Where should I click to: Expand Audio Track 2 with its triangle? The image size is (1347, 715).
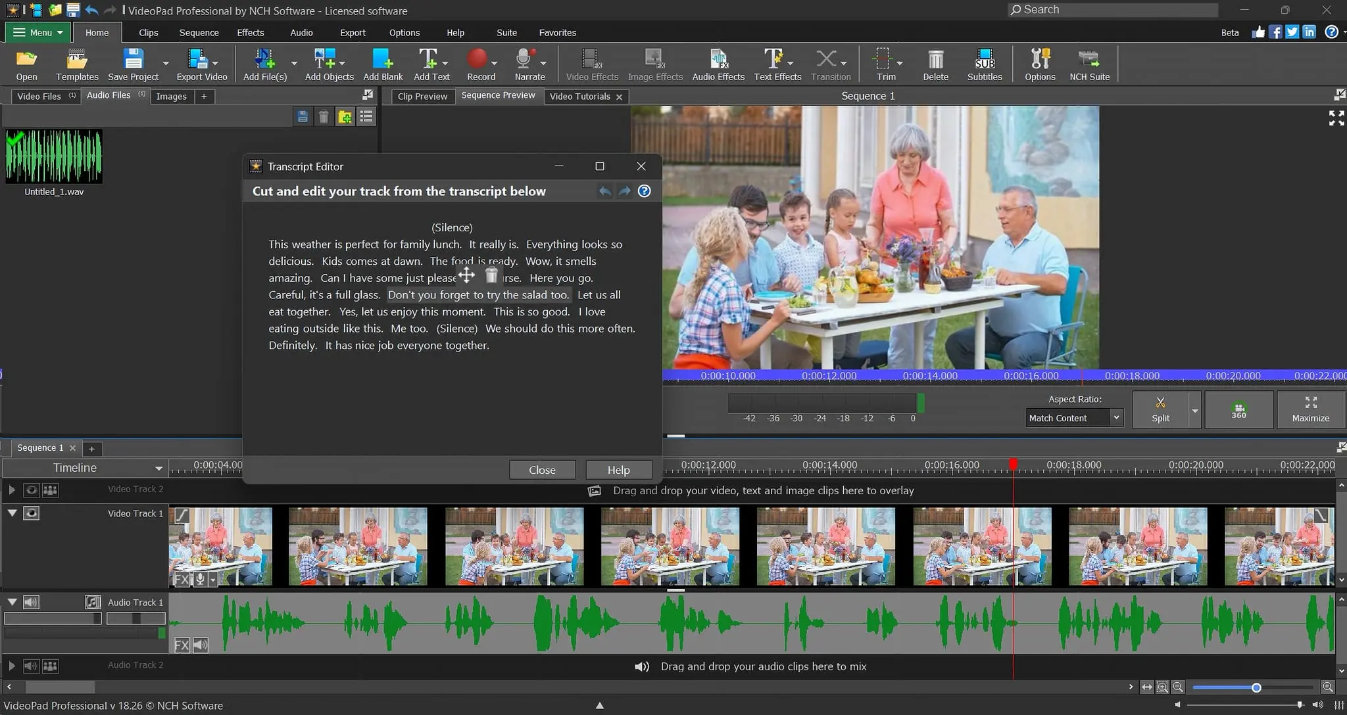[x=12, y=666]
